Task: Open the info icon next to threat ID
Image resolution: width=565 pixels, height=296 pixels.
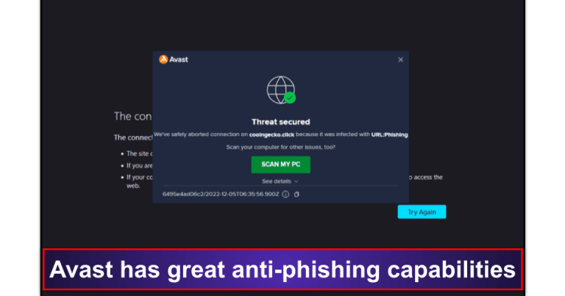Action: tap(285, 194)
